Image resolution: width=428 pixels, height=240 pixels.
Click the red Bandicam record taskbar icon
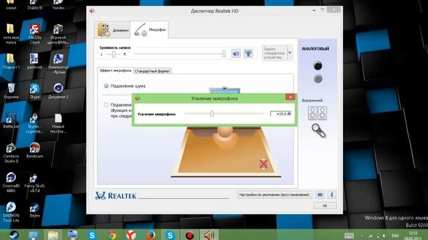pyautogui.click(x=189, y=235)
